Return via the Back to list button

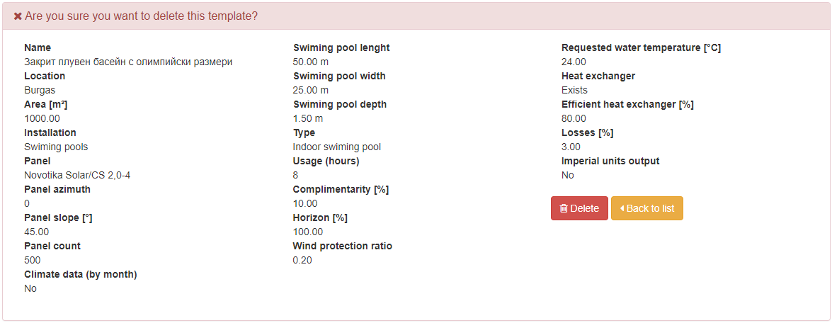coord(646,208)
